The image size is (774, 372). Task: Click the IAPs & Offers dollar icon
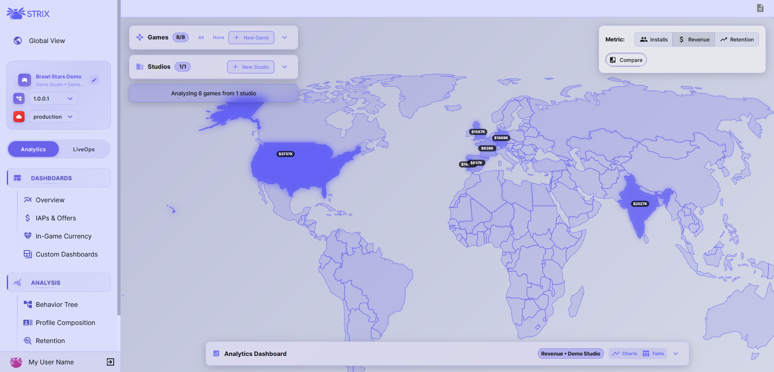[27, 218]
